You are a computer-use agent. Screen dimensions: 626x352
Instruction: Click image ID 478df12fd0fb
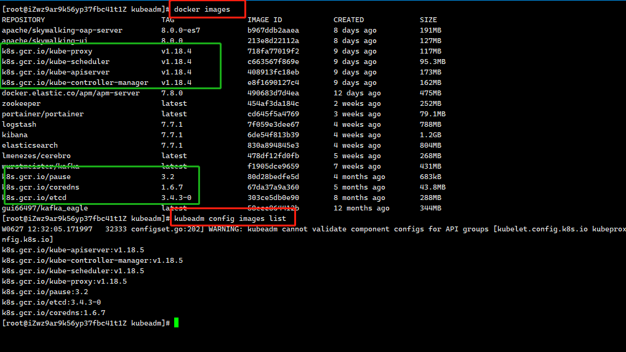273,156
